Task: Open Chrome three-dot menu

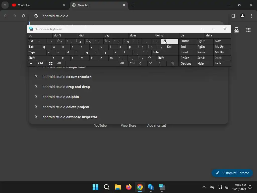Action: [251, 16]
